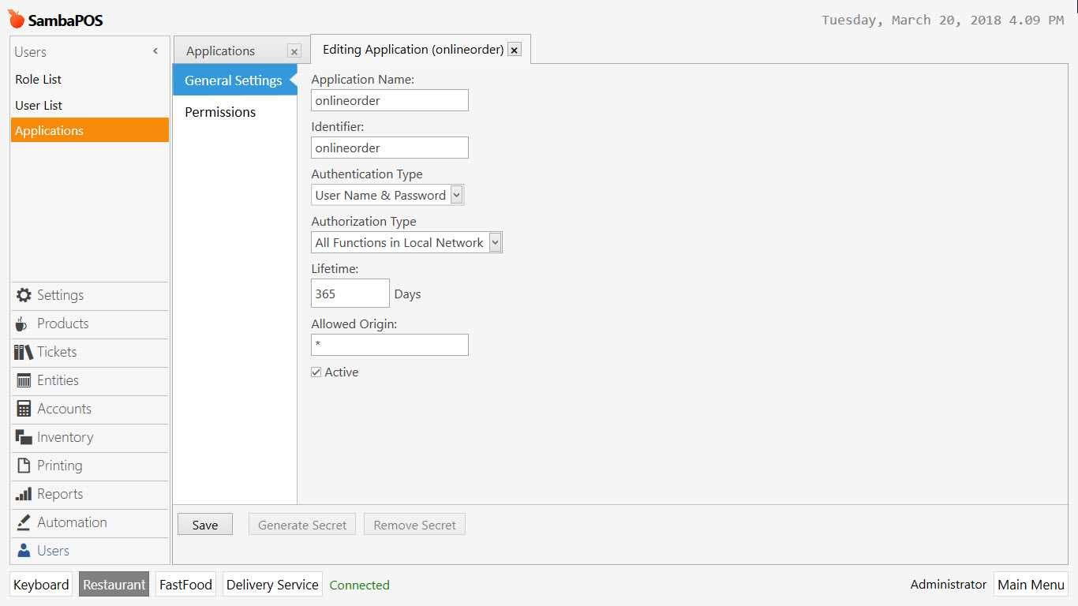The height and width of the screenshot is (606, 1078).
Task: Select the Applications tab
Action: [219, 50]
